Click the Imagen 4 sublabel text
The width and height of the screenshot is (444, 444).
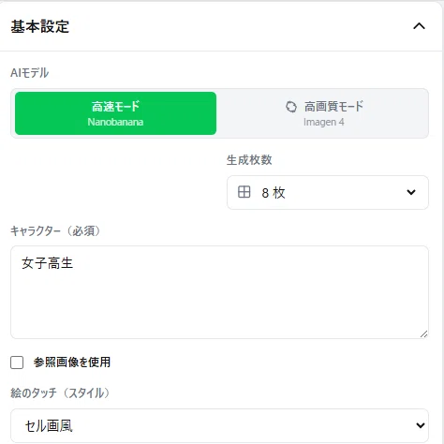324,122
